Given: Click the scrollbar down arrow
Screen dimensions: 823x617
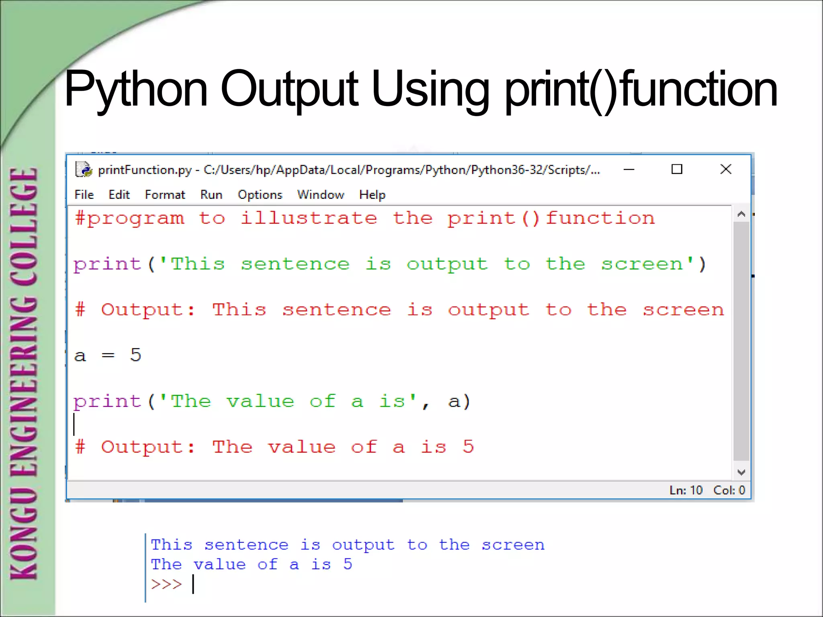Looking at the screenshot, I should (x=741, y=472).
